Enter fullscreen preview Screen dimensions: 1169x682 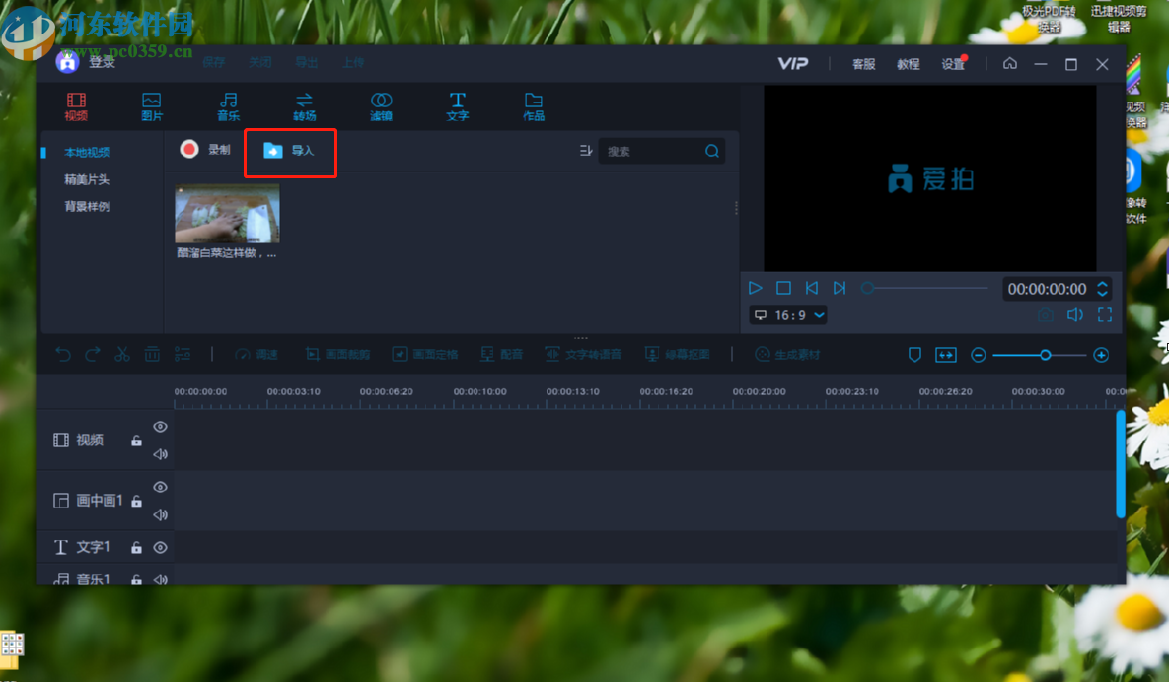(1105, 315)
